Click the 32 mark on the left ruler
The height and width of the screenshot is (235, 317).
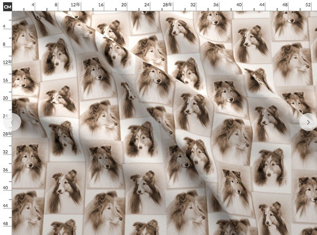coord(5,152)
